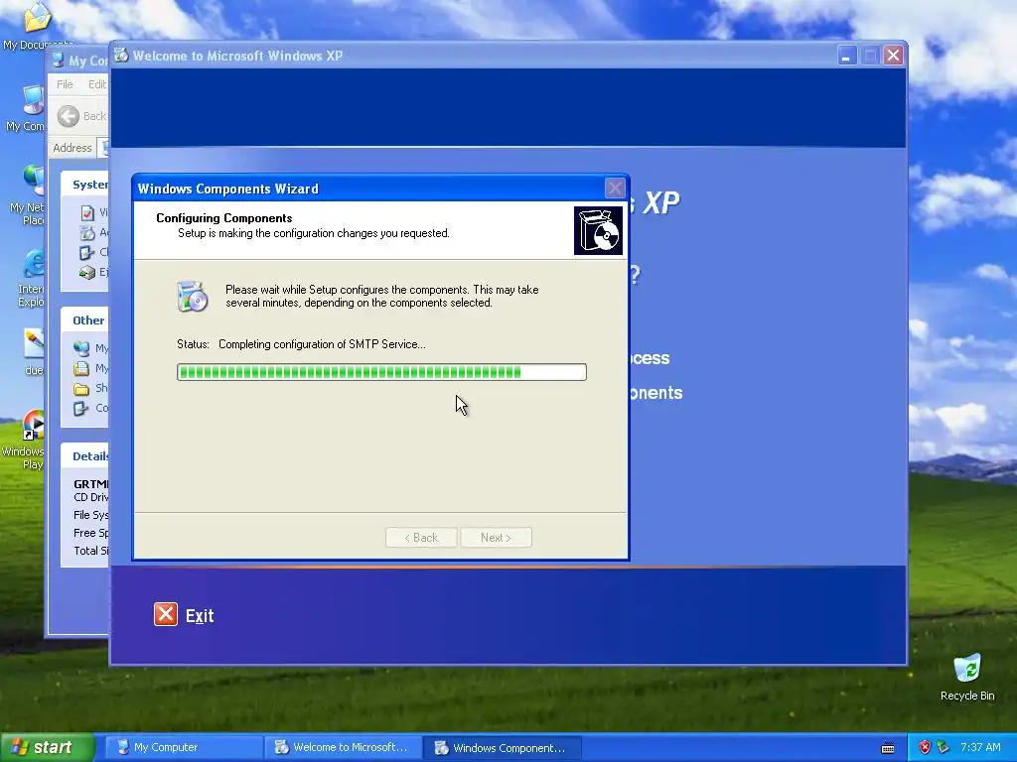The height and width of the screenshot is (762, 1017).
Task: Select the paint document desktop icon
Action: (33, 343)
